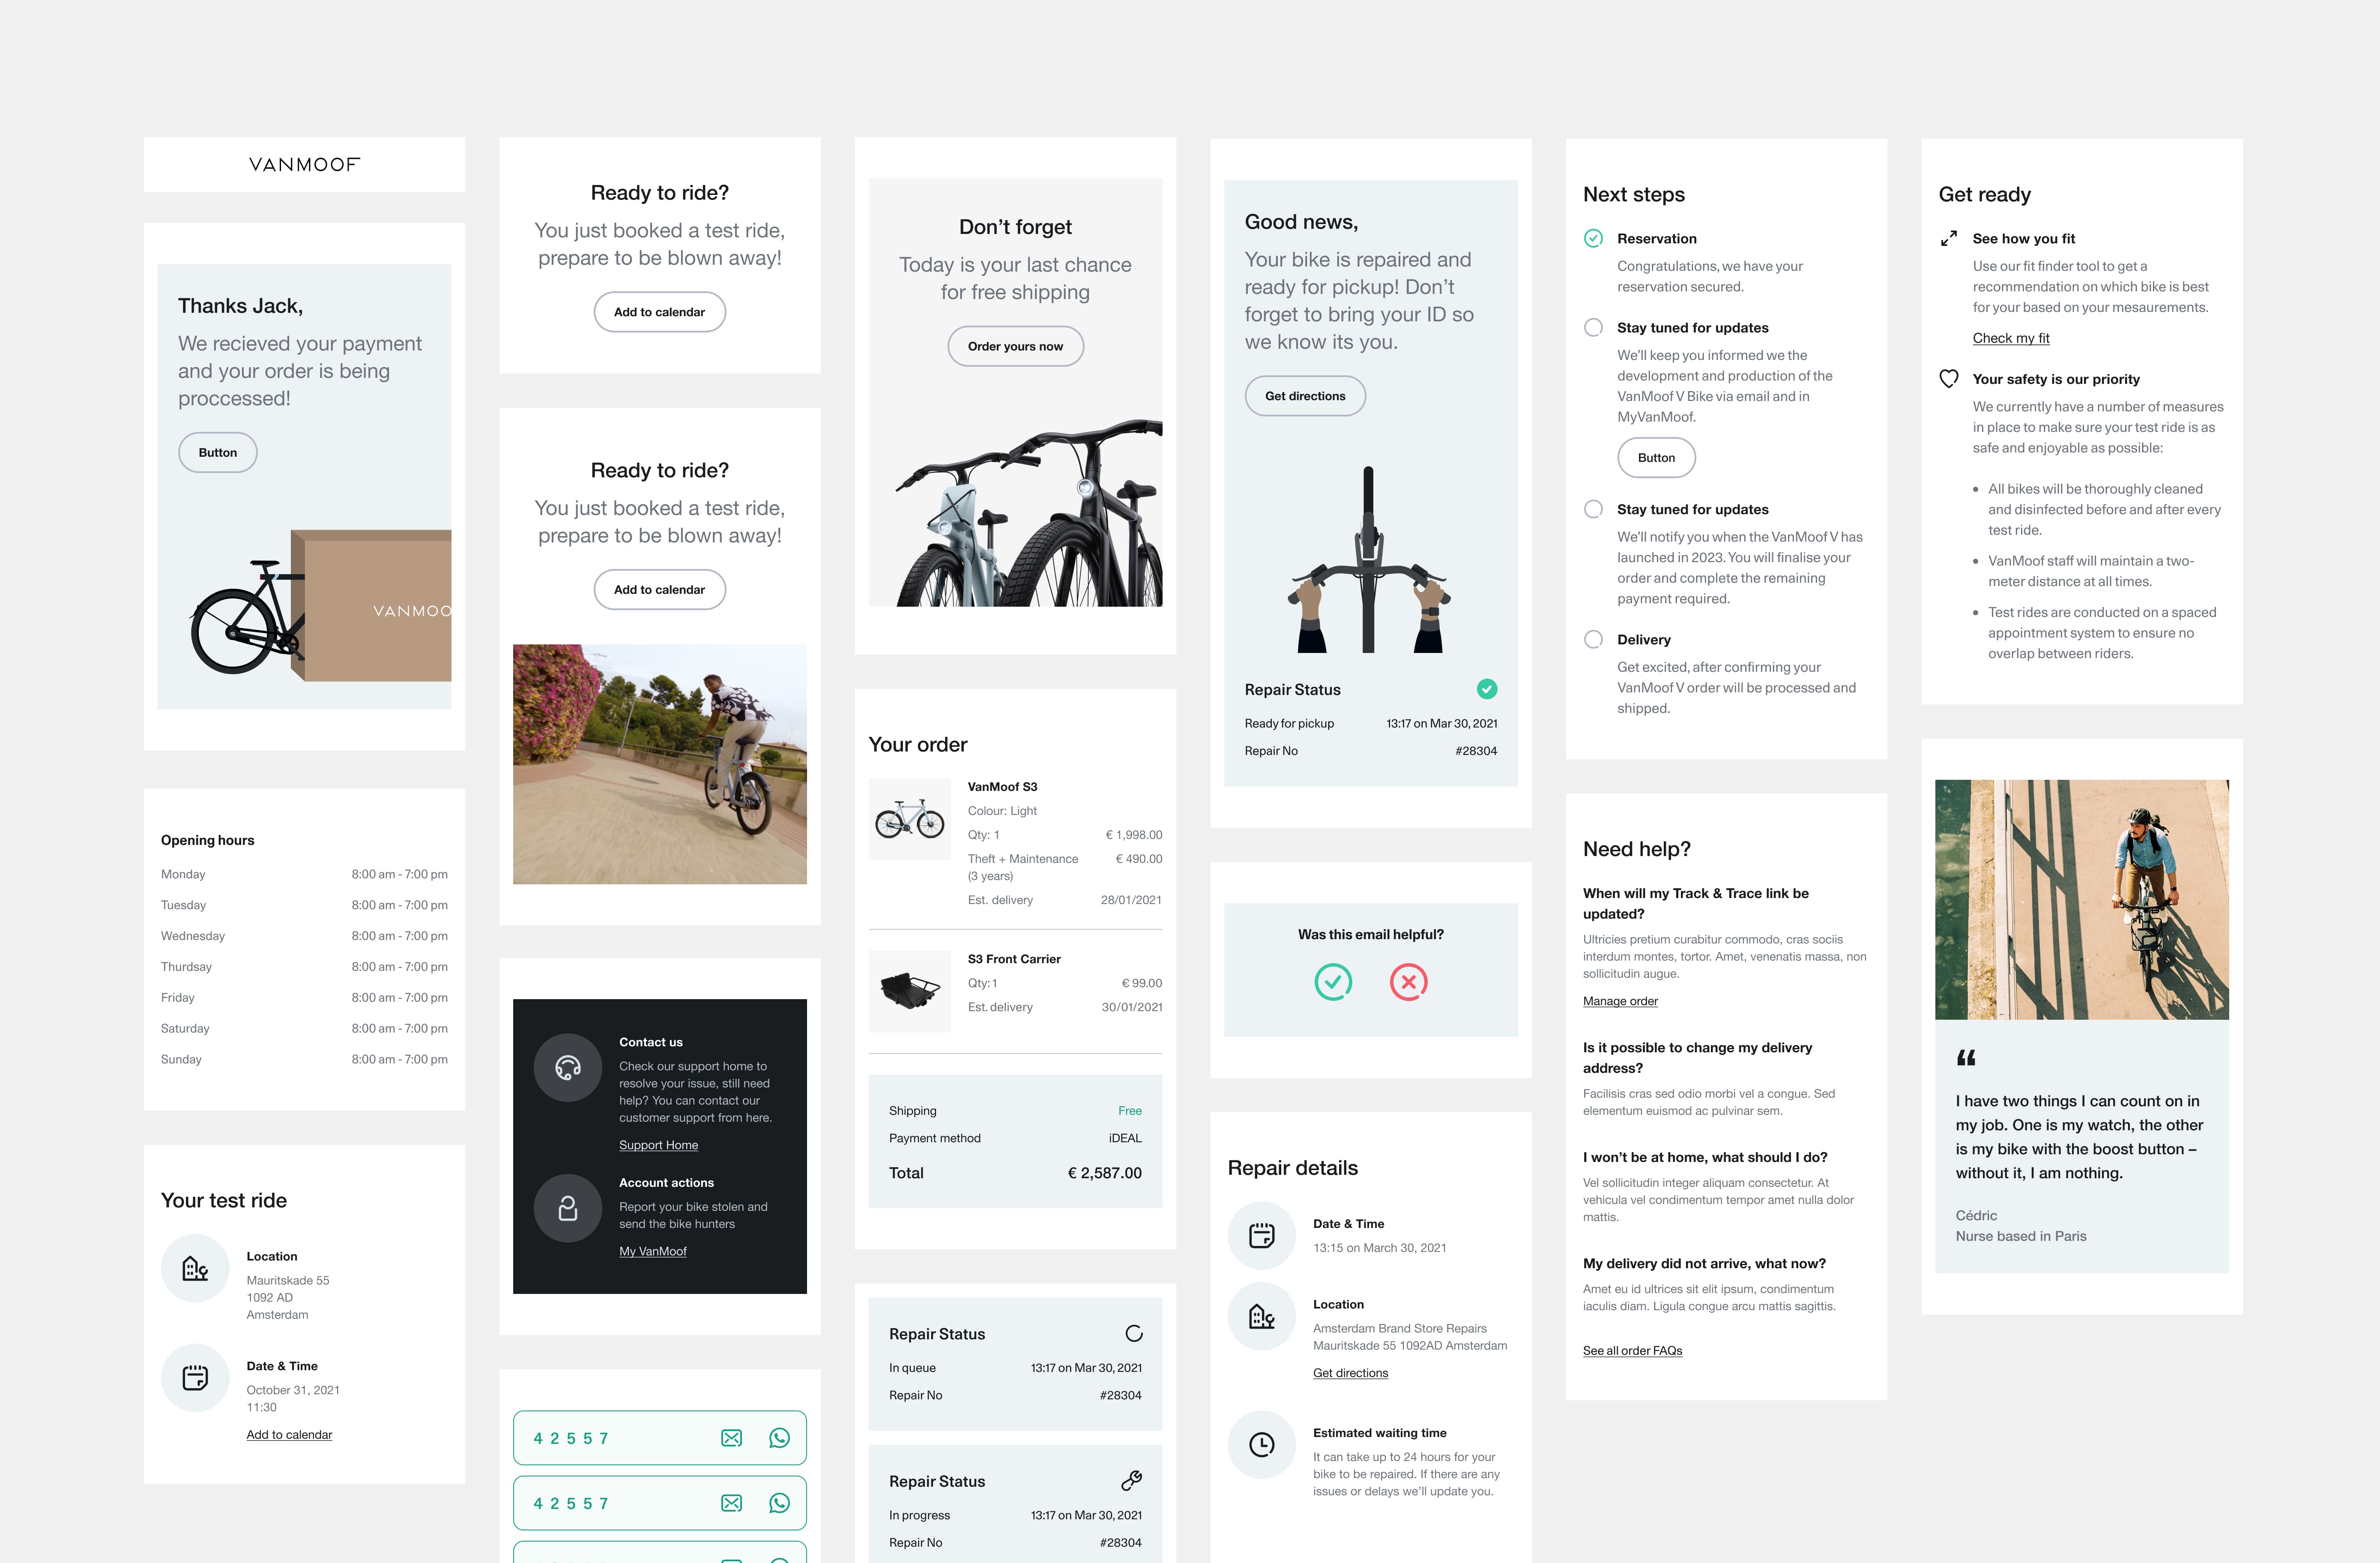Click the Is it possible to change delivery address question
This screenshot has width=2380, height=1563.
point(1697,1058)
